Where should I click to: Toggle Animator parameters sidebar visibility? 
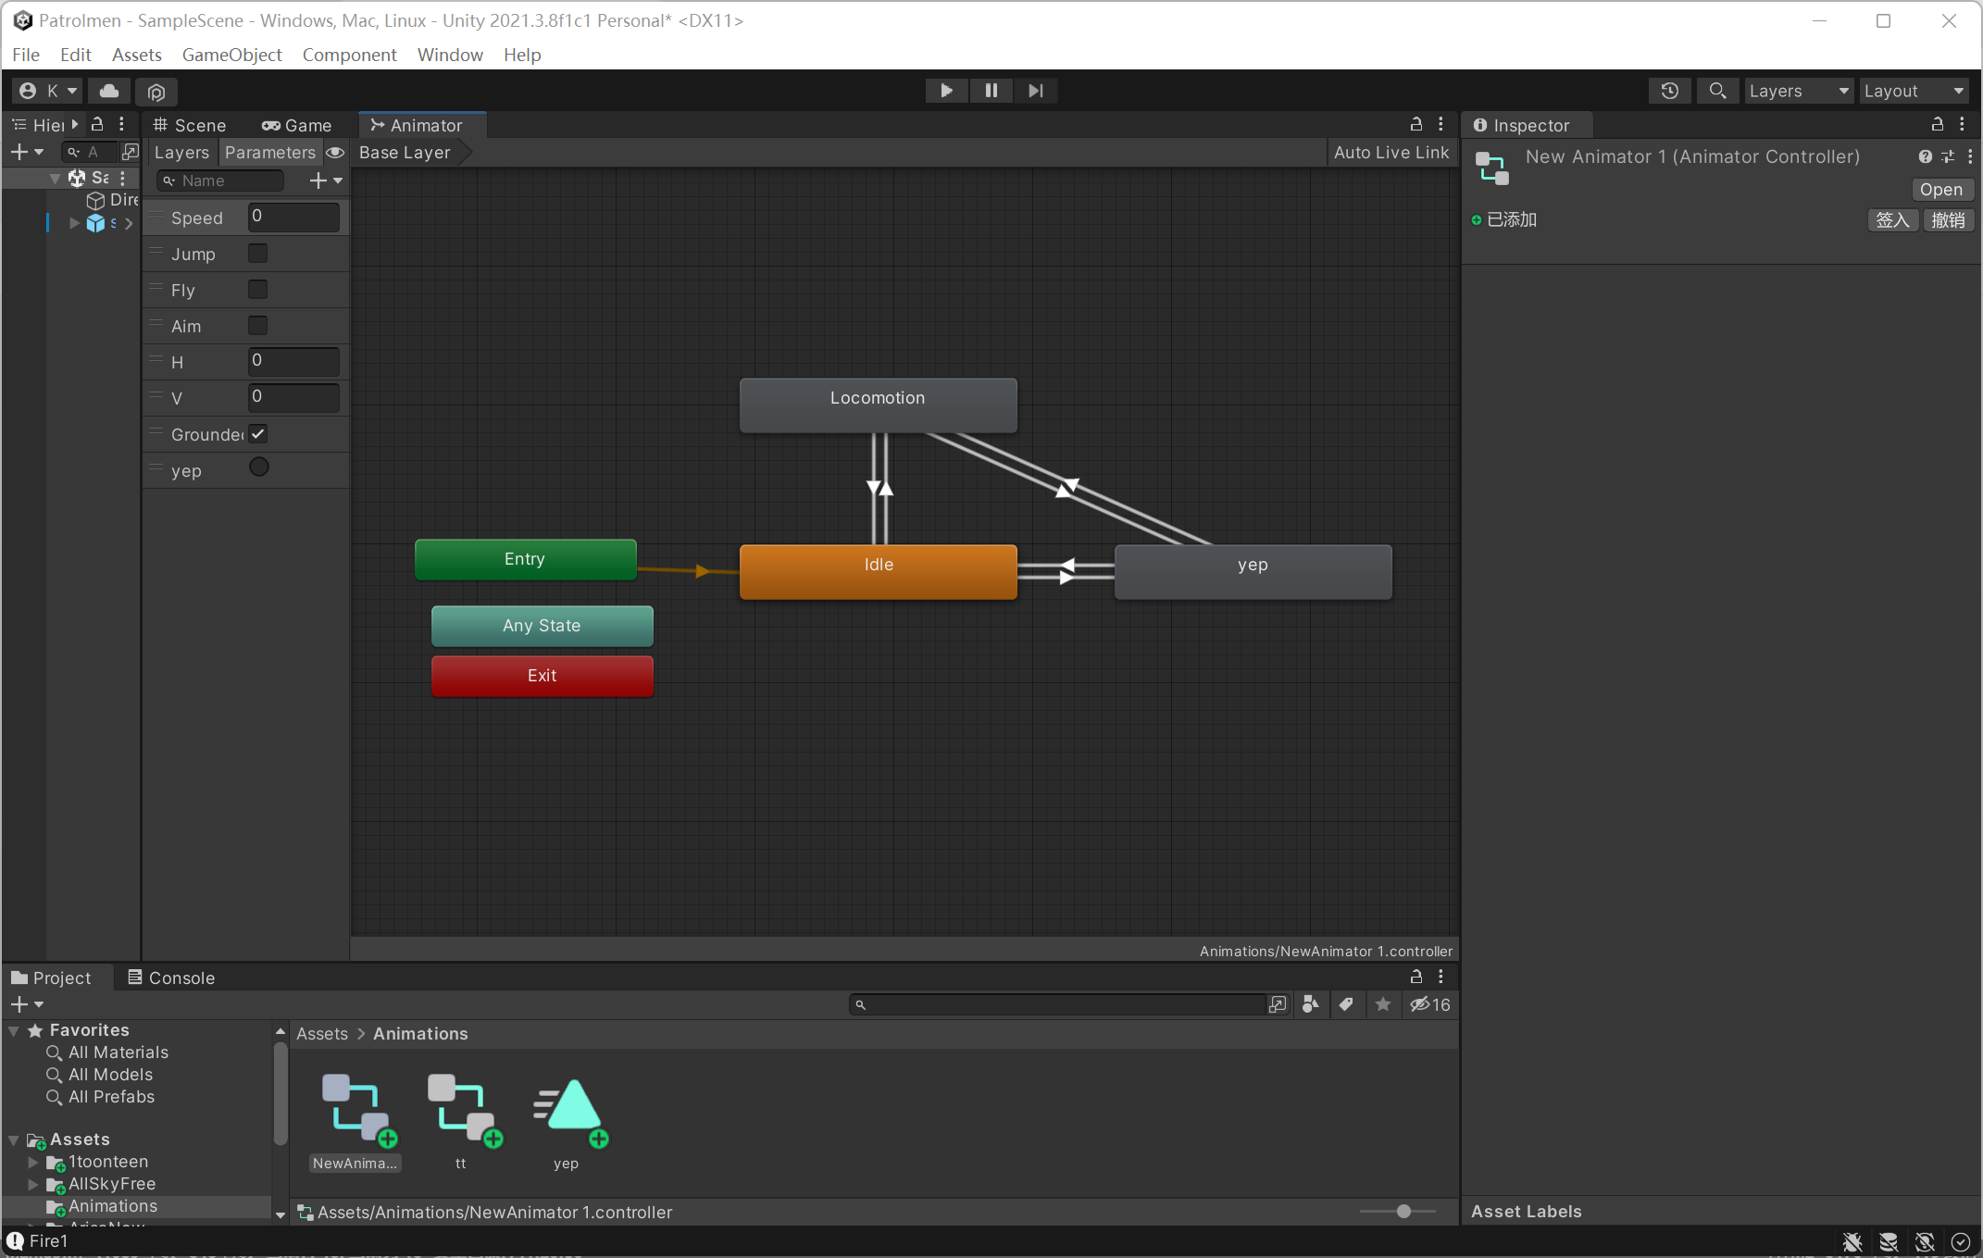[x=335, y=153]
